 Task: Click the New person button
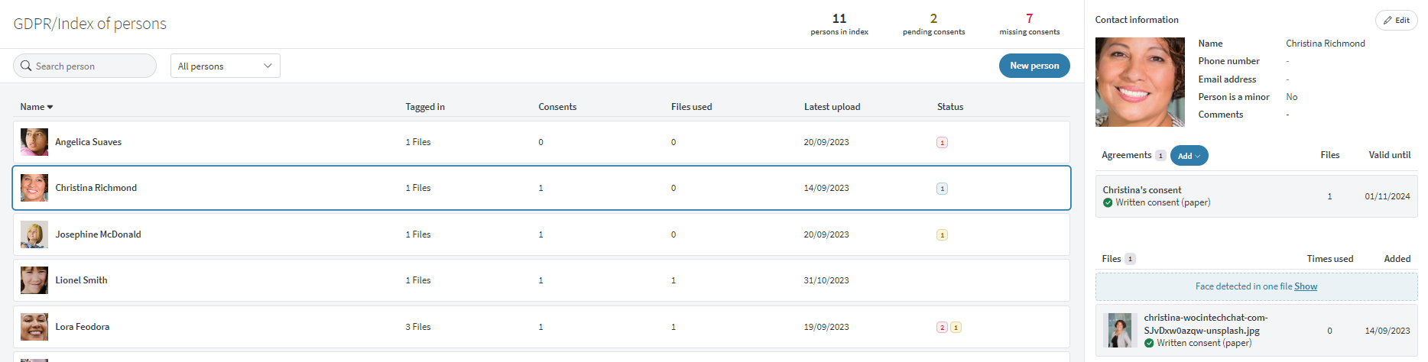1034,66
